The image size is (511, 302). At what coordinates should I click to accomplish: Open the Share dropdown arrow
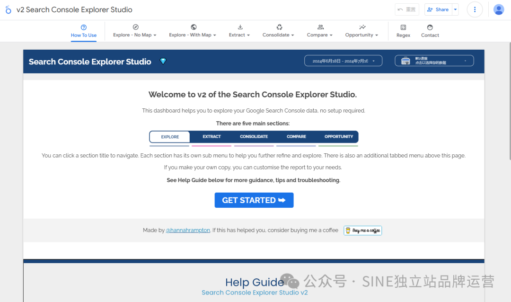tap(455, 9)
